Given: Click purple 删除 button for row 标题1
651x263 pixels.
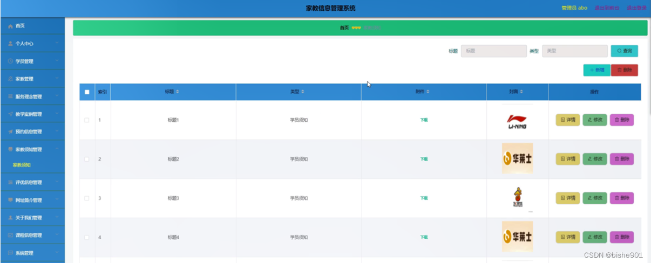Looking at the screenshot, I should (622, 120).
